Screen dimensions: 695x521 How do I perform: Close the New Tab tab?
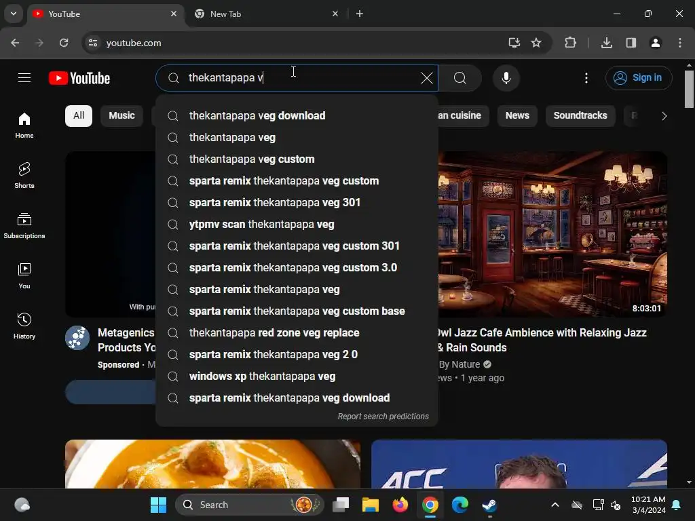coord(335,14)
